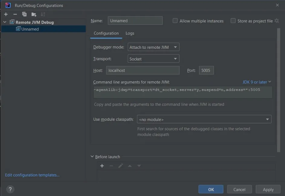This screenshot has width=285, height=196.
Task: Switch to the Logs tab
Action: pyautogui.click(x=130, y=33)
